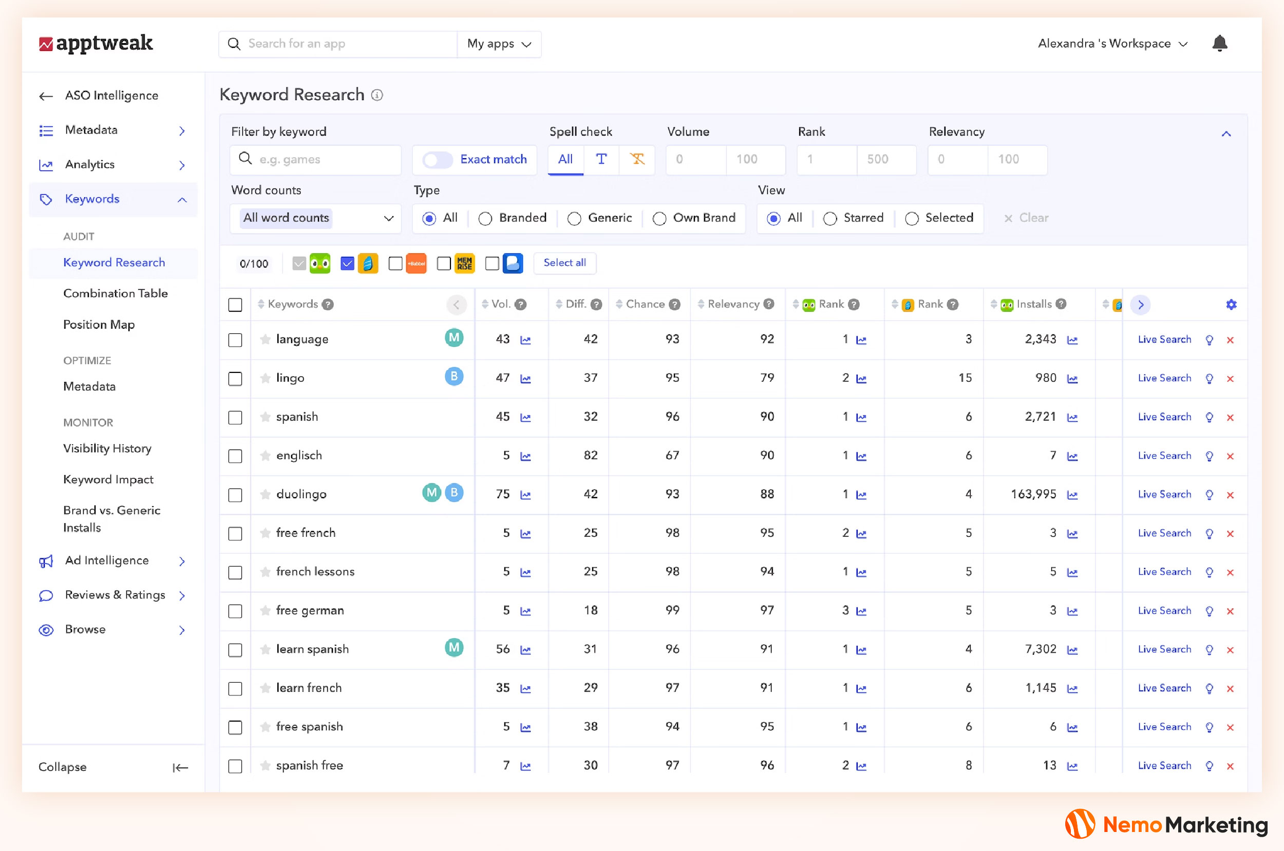
Task: Select spell check crossed-out T filter
Action: click(x=636, y=160)
